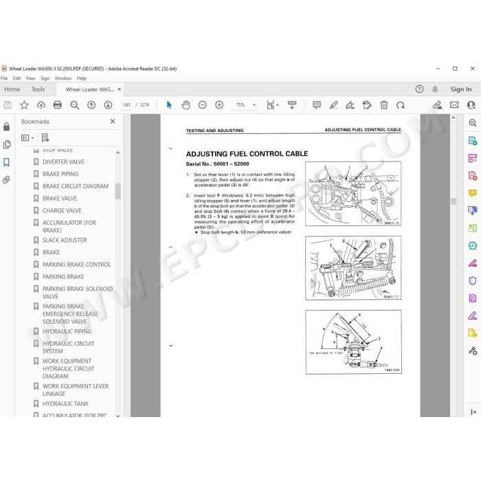Click the Save file icon
Screen dimensions: 481x481
pyautogui.click(x=8, y=105)
